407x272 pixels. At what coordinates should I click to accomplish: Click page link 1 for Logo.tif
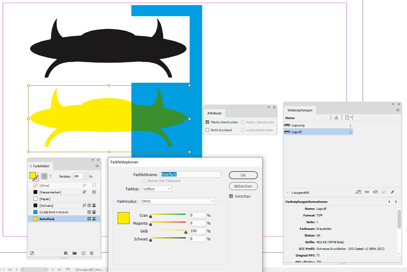pos(350,132)
